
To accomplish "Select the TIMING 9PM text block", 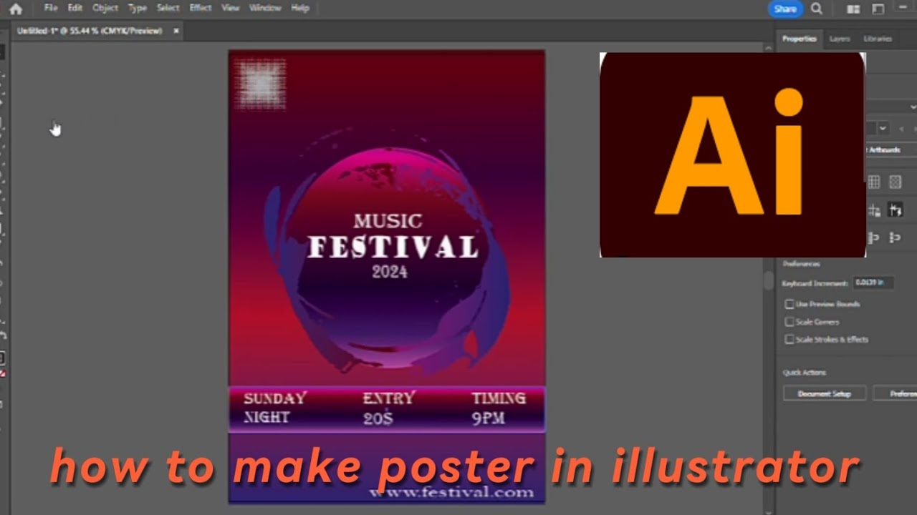I will 498,408.
